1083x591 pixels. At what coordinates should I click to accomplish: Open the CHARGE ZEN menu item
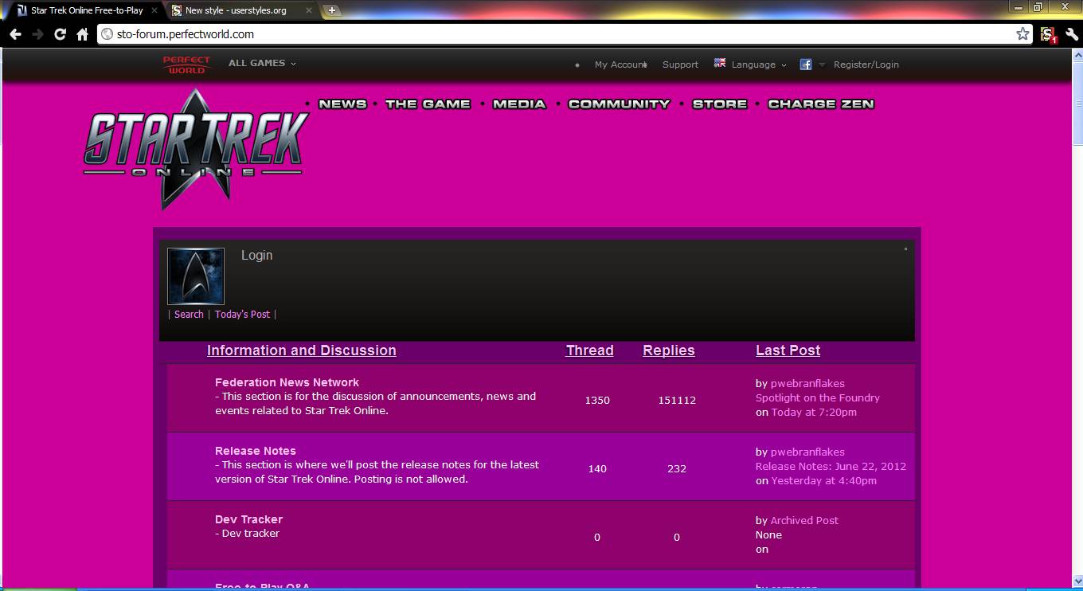[x=820, y=104]
